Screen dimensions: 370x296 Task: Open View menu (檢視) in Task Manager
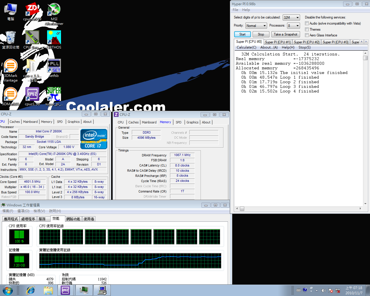[x=39, y=211]
